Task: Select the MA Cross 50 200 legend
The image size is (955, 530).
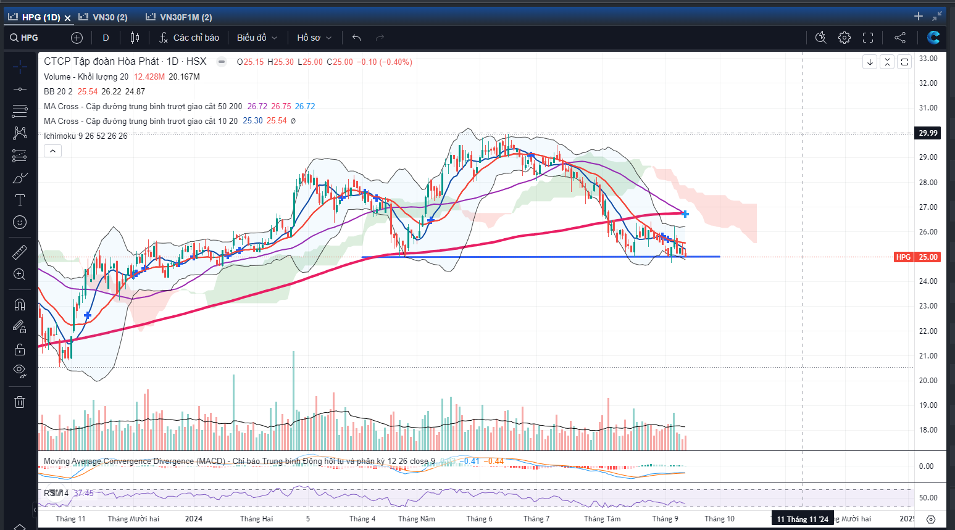Action: click(143, 106)
